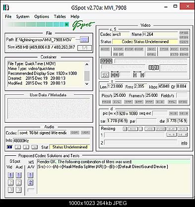Click the video Name field H.264
The width and height of the screenshot is (195, 207).
[160, 34]
